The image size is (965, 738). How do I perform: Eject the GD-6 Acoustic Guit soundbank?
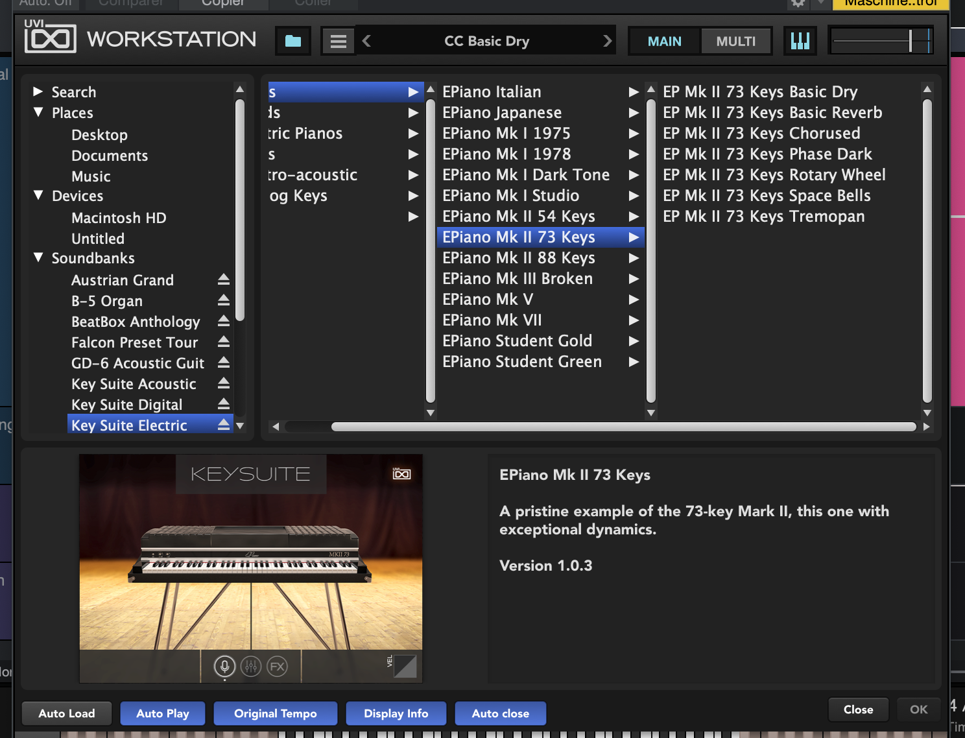(224, 363)
